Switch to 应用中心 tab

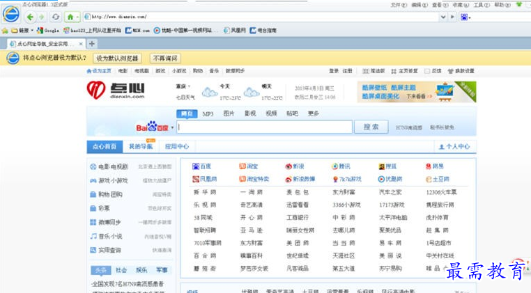[177, 146]
